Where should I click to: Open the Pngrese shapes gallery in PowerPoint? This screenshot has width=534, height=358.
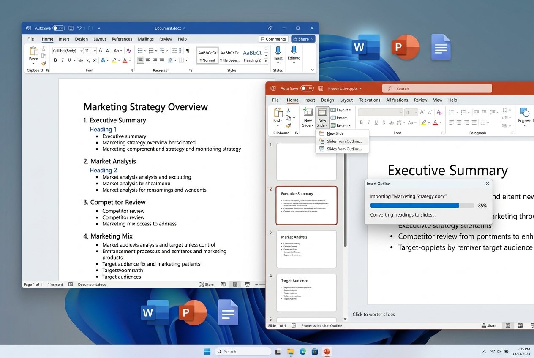point(525,117)
